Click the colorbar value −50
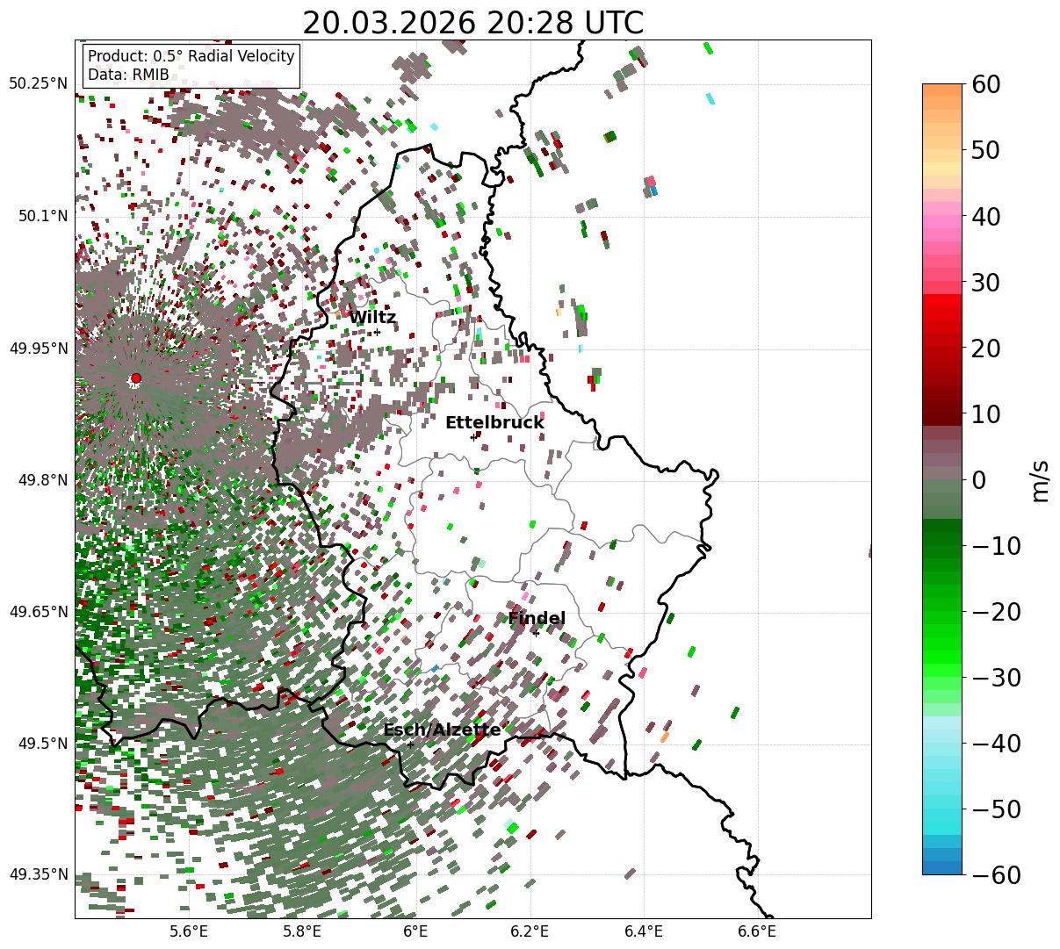This screenshot has height=949, width=1060. coord(996,809)
